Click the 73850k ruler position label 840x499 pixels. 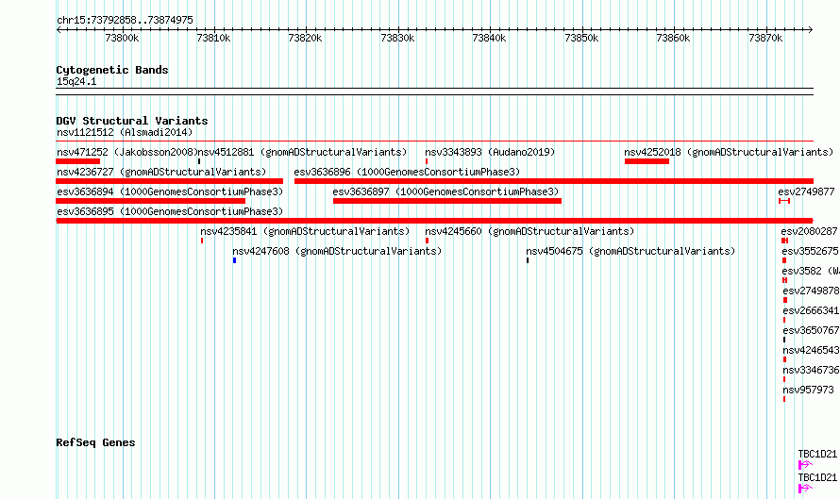(581, 38)
